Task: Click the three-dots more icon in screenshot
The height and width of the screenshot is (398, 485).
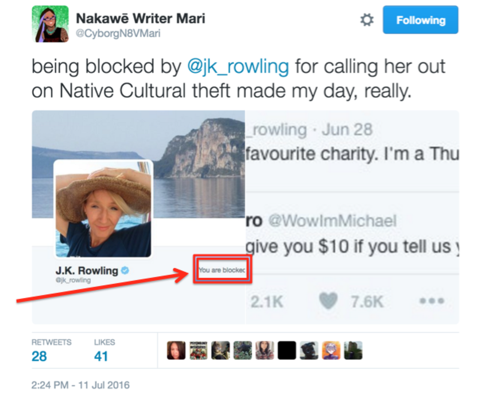Action: (x=432, y=301)
